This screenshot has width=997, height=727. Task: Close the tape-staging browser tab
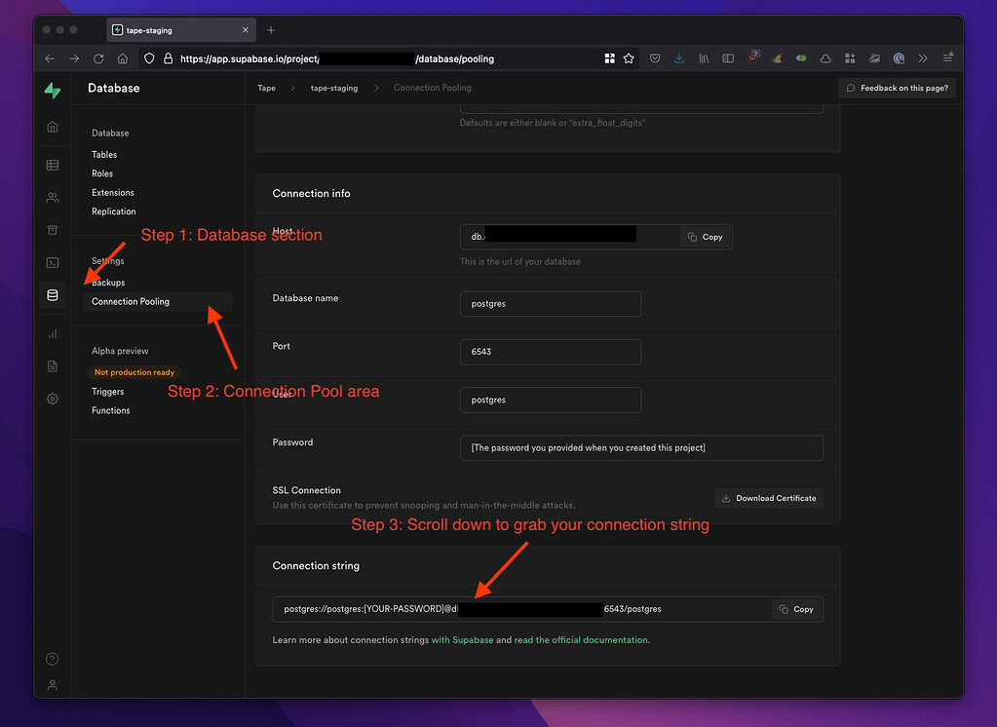point(246,30)
